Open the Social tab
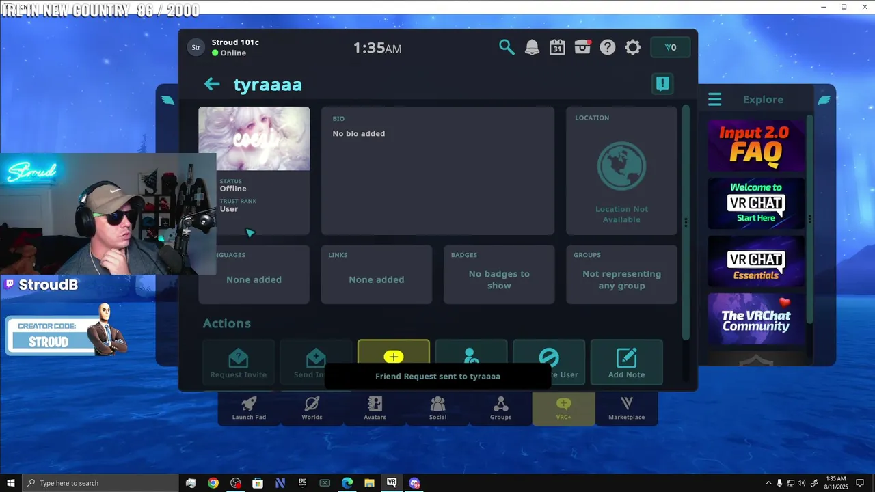Image resolution: width=875 pixels, height=492 pixels. point(437,408)
